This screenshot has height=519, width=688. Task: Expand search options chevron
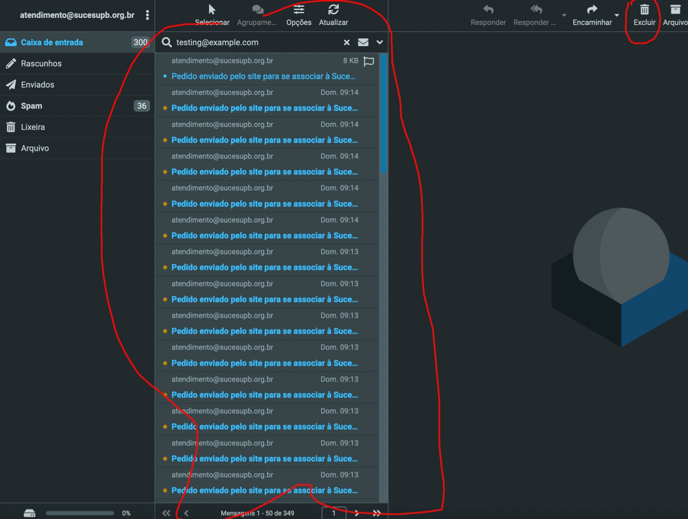tap(380, 43)
